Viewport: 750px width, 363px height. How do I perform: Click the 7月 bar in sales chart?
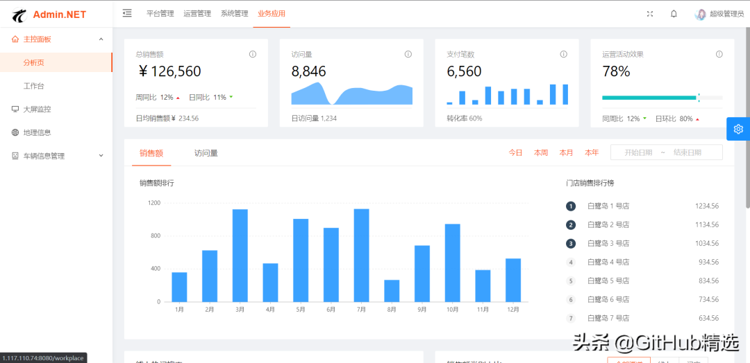[361, 255]
